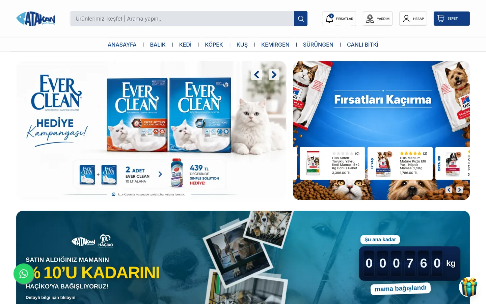Open WhatsApp chat bubble
The height and width of the screenshot is (304, 486).
(24, 274)
